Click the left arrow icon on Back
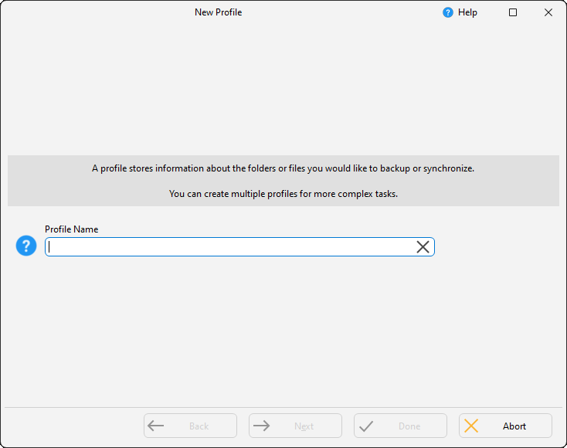The width and height of the screenshot is (567, 448). pyautogui.click(x=156, y=426)
